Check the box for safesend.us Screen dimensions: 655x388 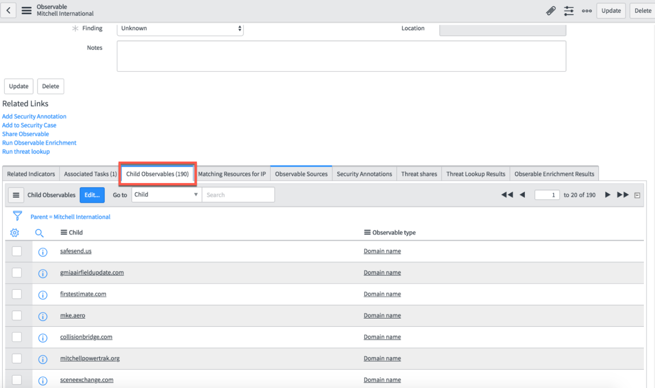pos(17,251)
